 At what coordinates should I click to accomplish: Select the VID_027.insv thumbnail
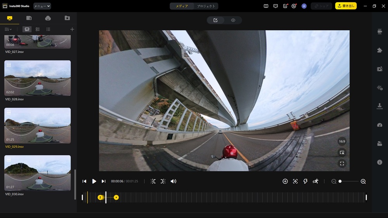pos(37,42)
